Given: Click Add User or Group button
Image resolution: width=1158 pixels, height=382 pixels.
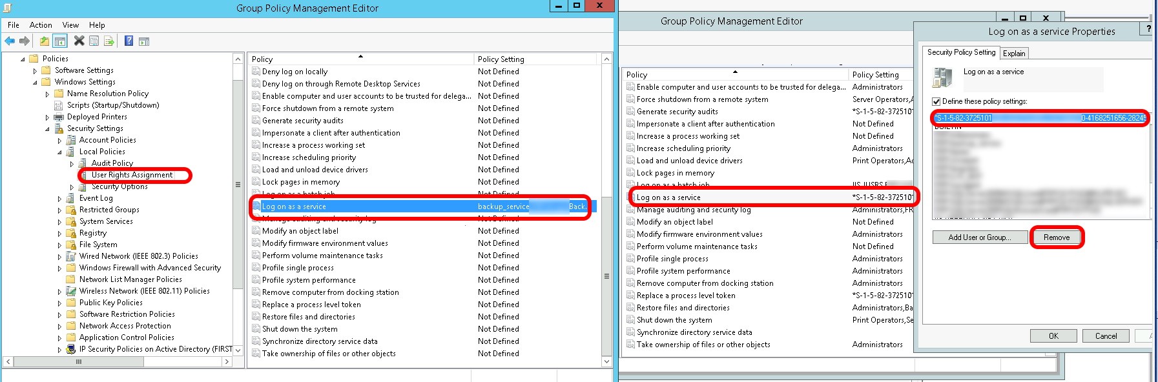Looking at the screenshot, I should [980, 237].
